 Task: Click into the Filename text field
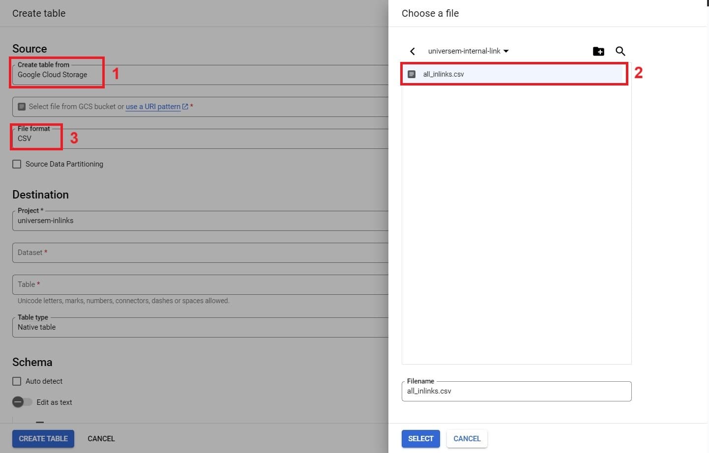(x=516, y=392)
